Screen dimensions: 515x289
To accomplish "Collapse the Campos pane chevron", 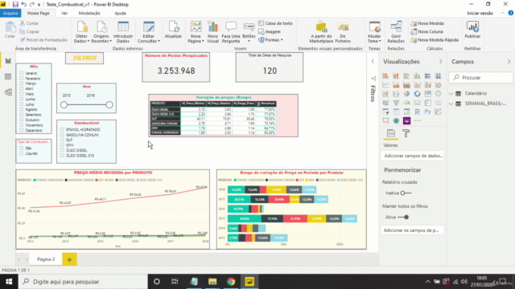I will tap(509, 62).
